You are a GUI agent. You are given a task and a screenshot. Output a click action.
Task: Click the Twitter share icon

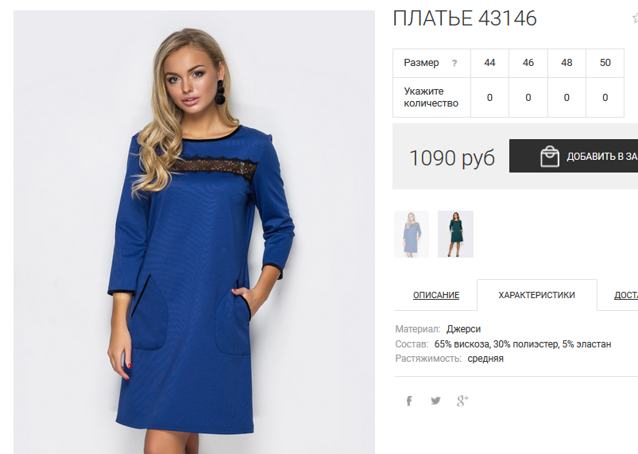[435, 401]
